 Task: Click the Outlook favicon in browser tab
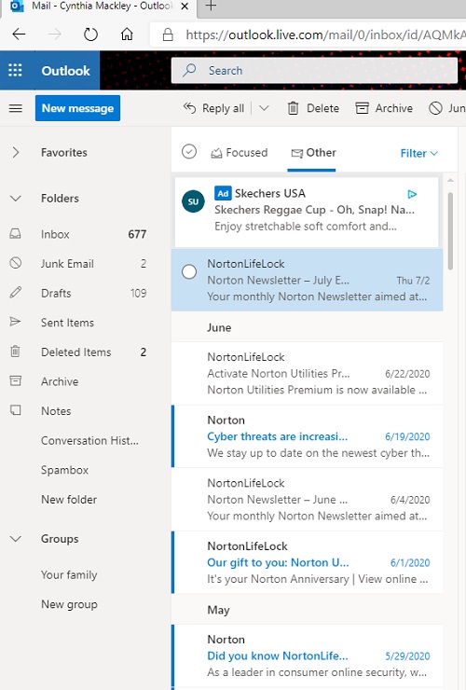point(17,7)
